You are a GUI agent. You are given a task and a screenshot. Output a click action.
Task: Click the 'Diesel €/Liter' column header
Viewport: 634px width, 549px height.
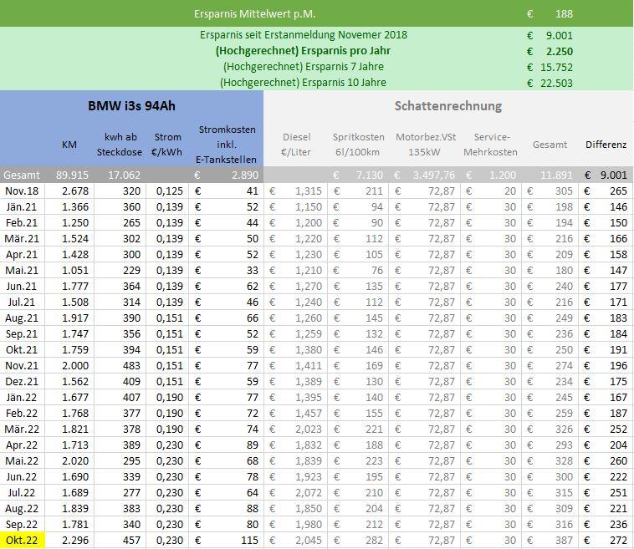tap(296, 145)
